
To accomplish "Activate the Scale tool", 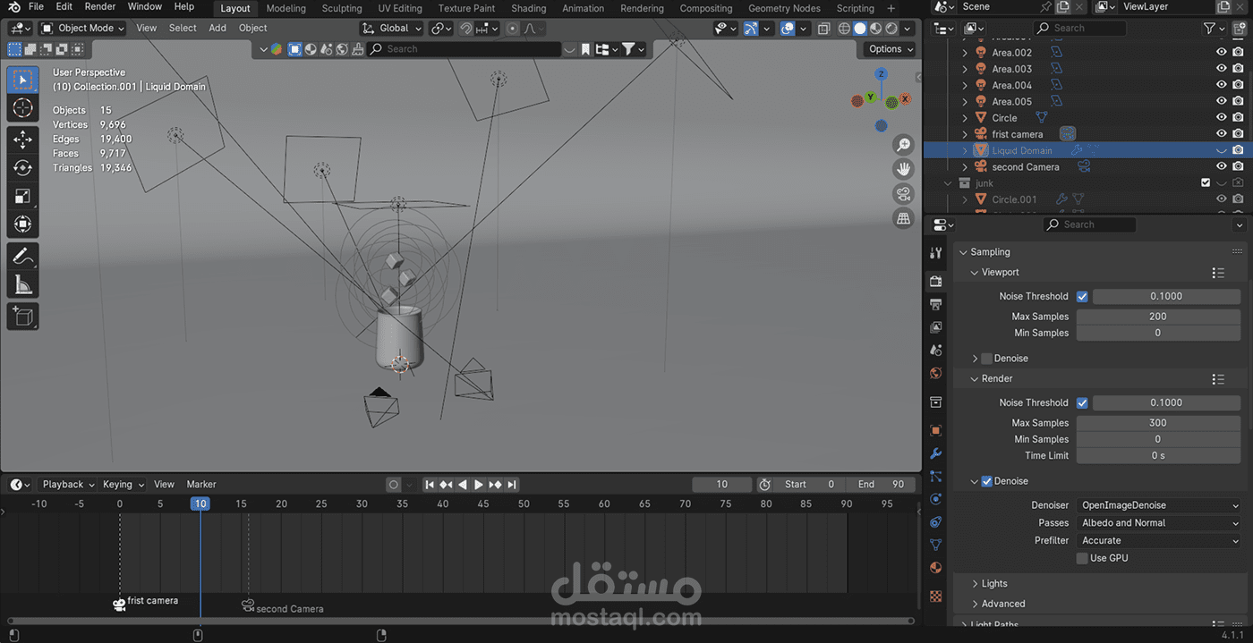I will click(x=23, y=197).
